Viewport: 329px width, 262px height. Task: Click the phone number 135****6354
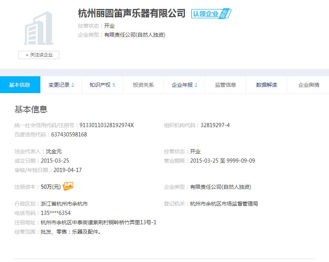click(x=56, y=213)
